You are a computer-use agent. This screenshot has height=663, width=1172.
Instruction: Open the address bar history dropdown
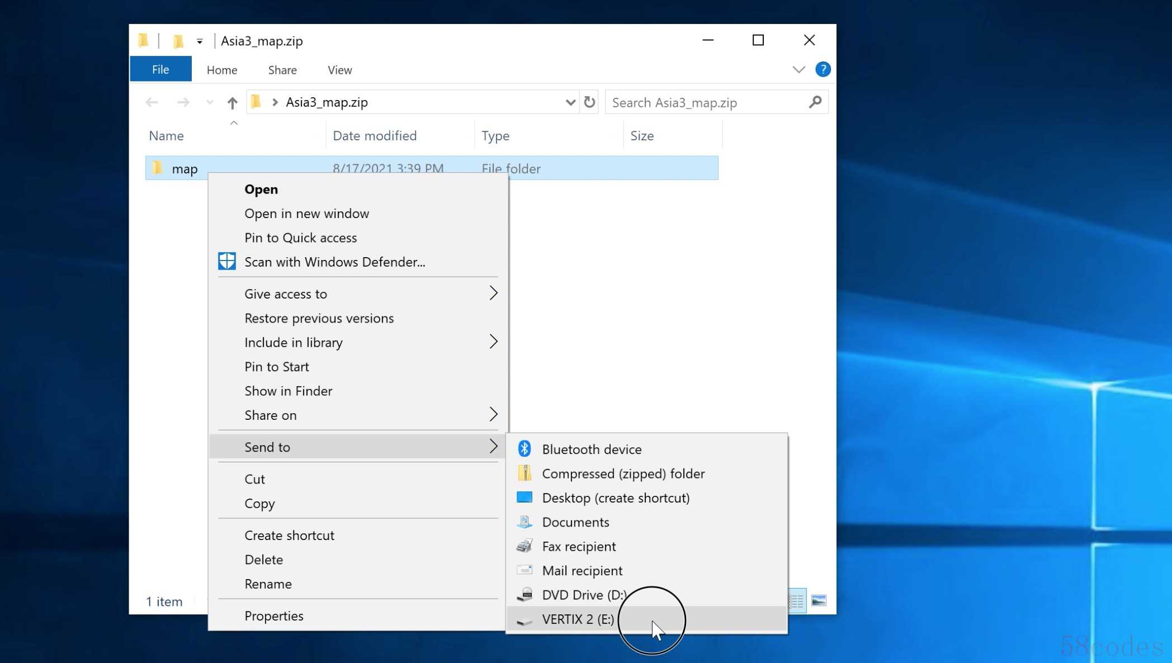(x=570, y=102)
